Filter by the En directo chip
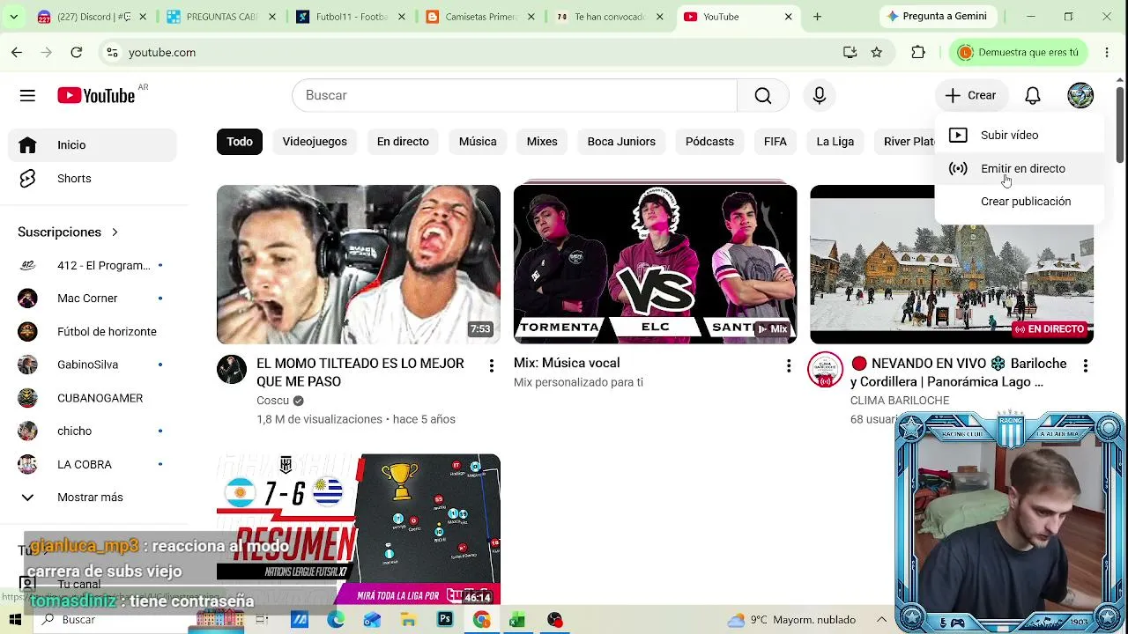This screenshot has width=1128, height=634. (x=403, y=142)
